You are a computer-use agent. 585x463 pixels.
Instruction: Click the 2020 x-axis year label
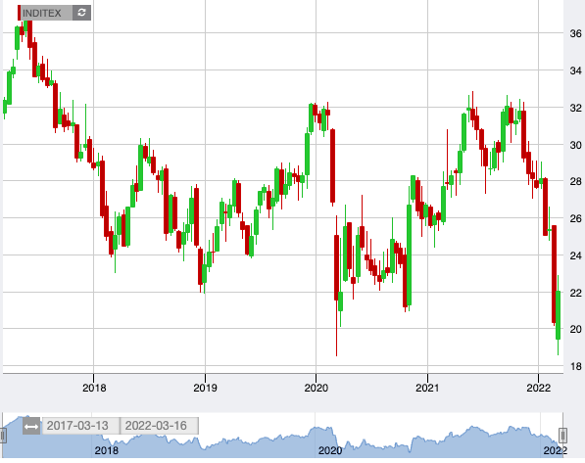[316, 388]
